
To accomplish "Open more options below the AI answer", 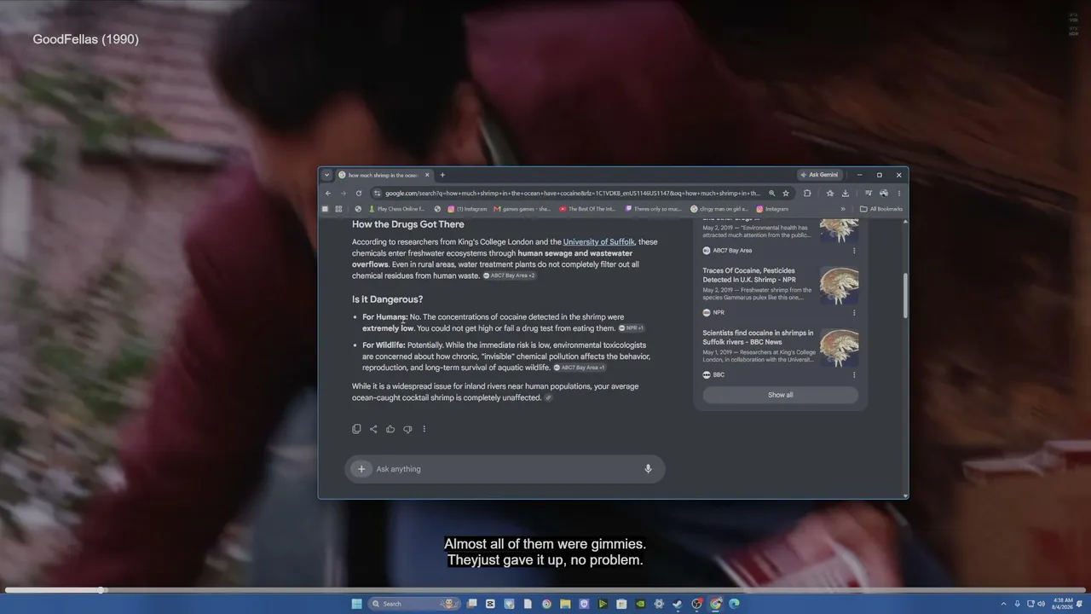I will click(x=424, y=429).
